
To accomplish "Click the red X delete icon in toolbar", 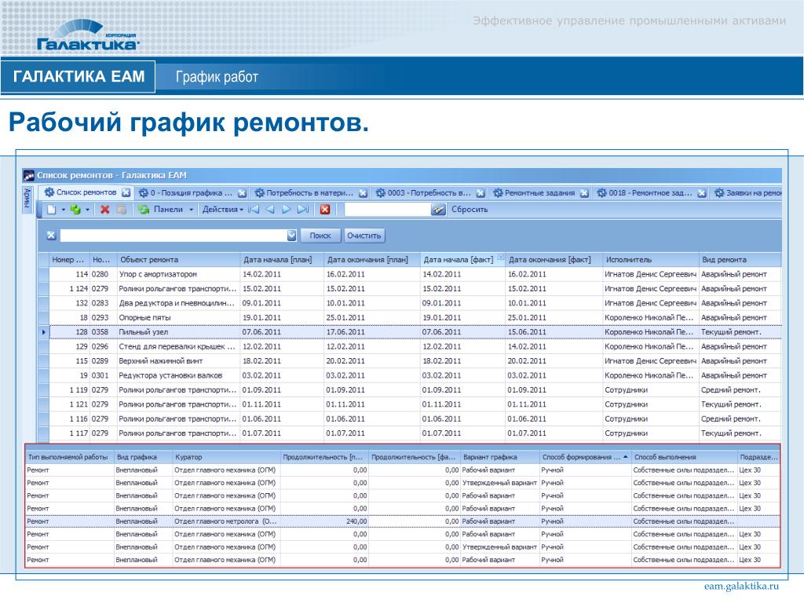I will pos(105,210).
